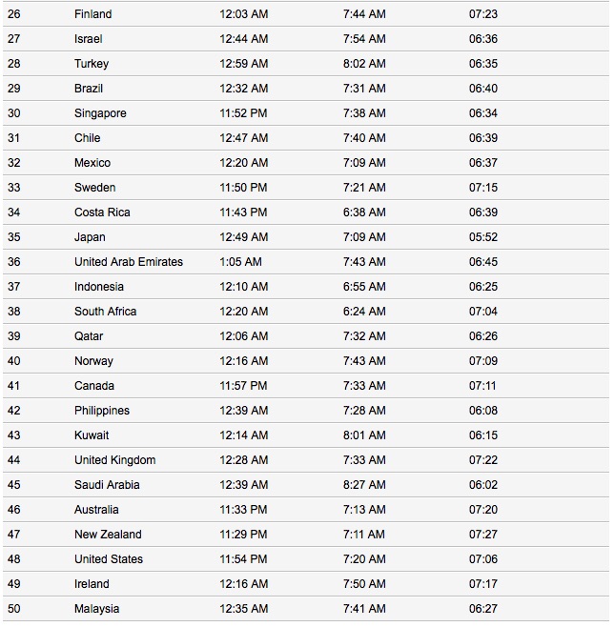This screenshot has height=627, width=615.
Task: Select Canada's 11:57 PM bedtime
Action: pyautogui.click(x=243, y=386)
